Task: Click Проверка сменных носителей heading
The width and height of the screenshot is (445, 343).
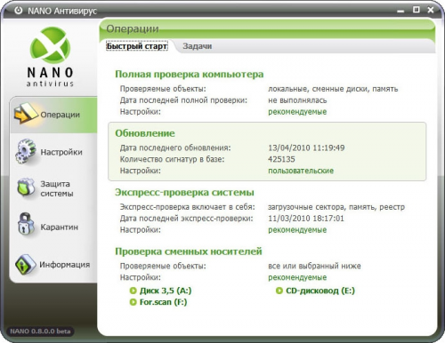Action: pyautogui.click(x=189, y=251)
